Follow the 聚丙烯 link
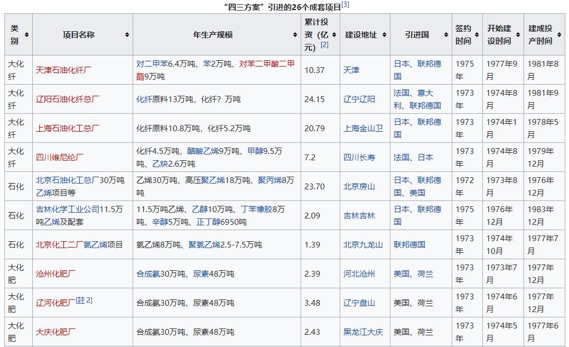This screenshot has height=347, width=569. tap(270, 180)
